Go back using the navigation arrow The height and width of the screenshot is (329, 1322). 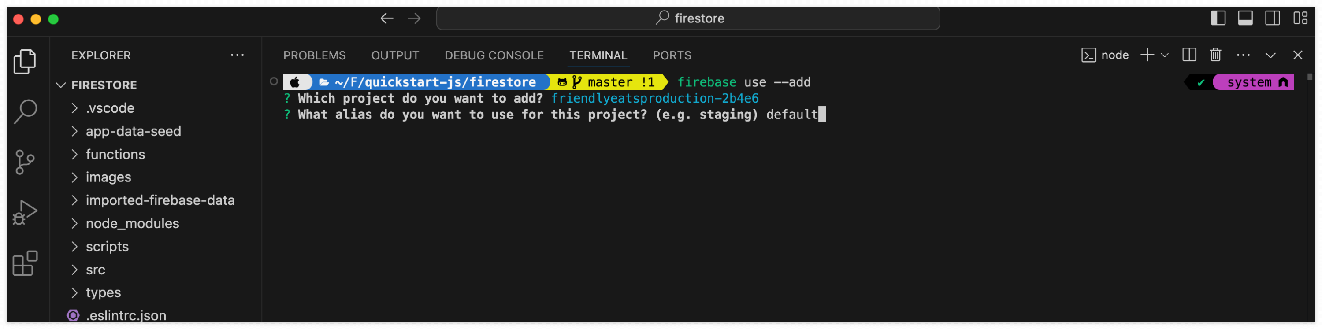tap(387, 18)
